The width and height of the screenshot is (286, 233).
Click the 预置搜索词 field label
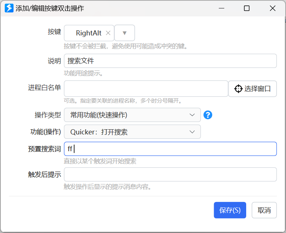44,149
